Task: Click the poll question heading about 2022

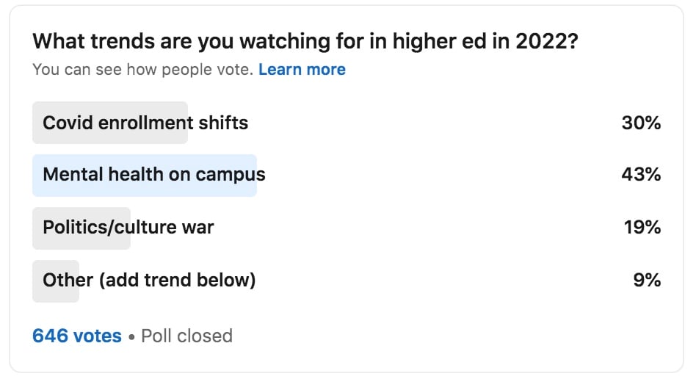Action: point(305,42)
